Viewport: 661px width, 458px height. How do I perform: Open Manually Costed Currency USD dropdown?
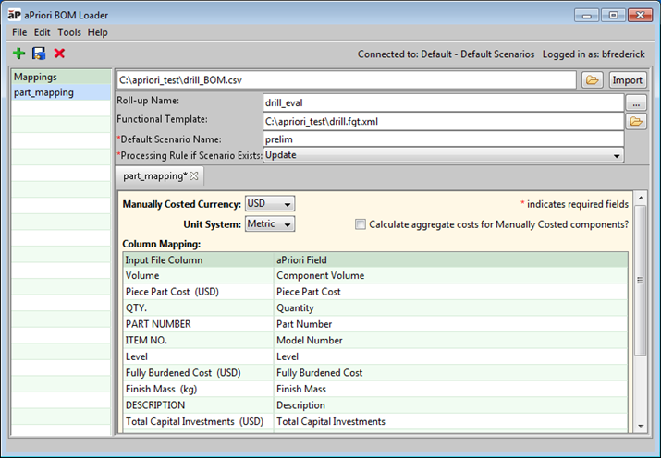pyautogui.click(x=270, y=204)
